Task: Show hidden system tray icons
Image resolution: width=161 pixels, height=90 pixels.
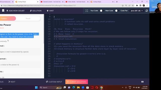Action: coord(123,87)
